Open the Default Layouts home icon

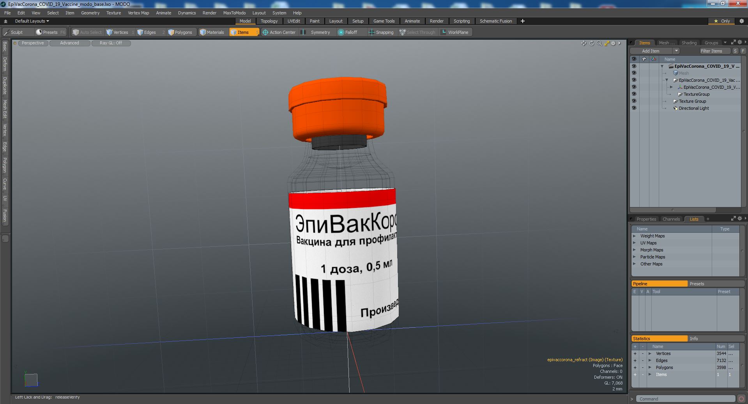click(5, 21)
